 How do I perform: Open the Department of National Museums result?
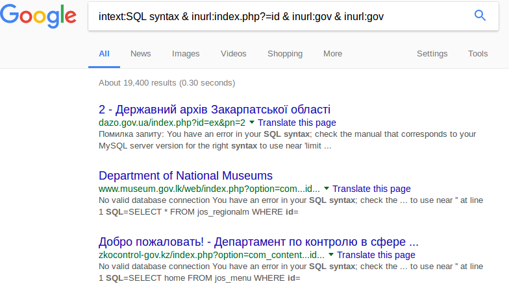click(186, 175)
